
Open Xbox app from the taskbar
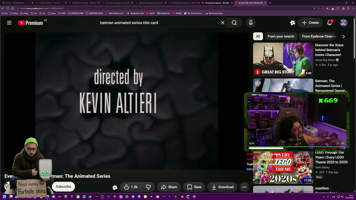78,197
